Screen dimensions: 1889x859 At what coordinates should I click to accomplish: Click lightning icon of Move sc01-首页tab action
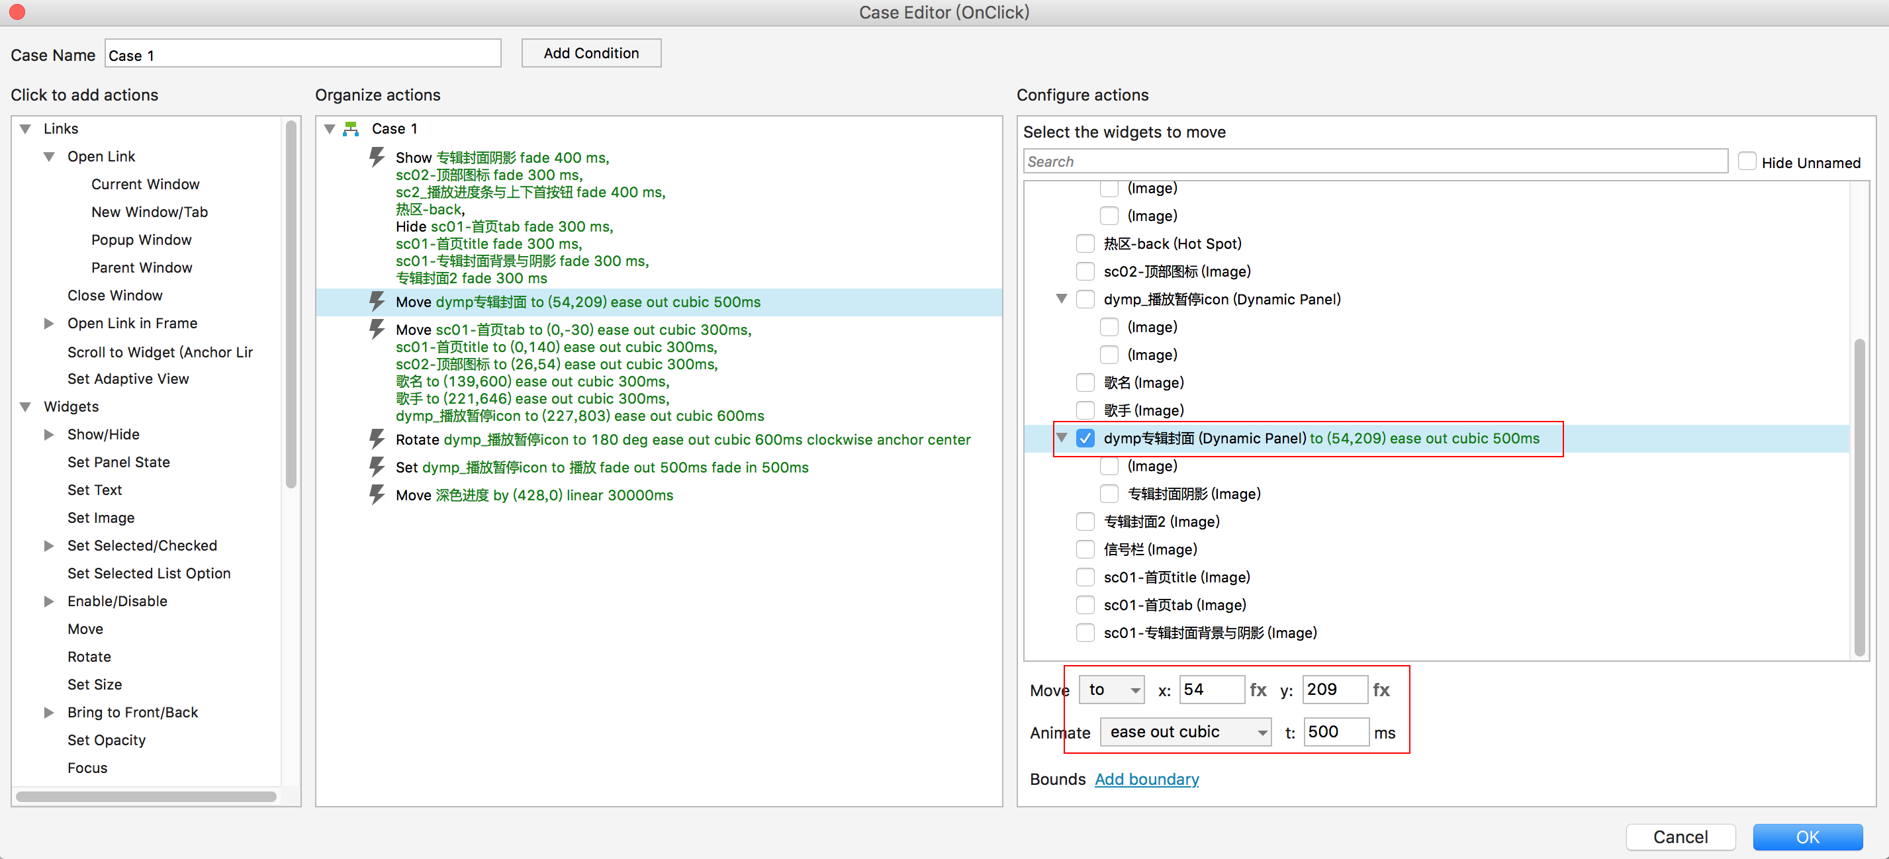tap(377, 329)
